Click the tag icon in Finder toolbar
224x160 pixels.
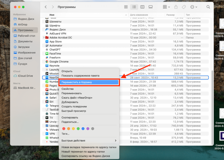[184, 7]
